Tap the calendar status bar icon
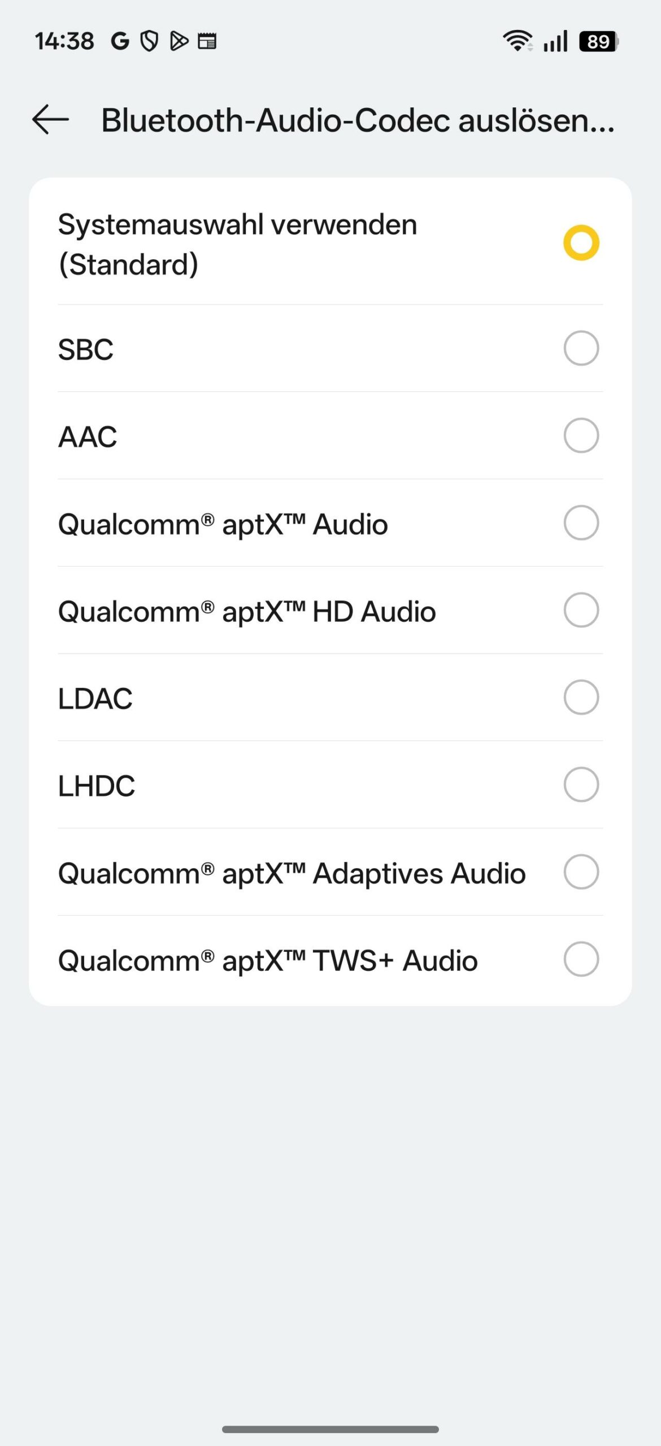Viewport: 661px width, 1446px height. 207,41
